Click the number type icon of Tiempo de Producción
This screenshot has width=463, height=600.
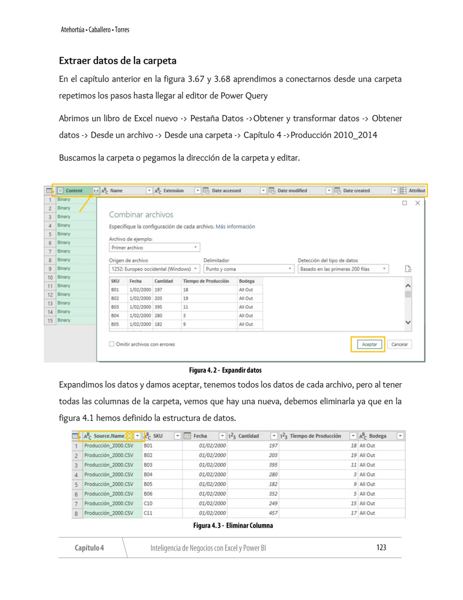coord(284,436)
